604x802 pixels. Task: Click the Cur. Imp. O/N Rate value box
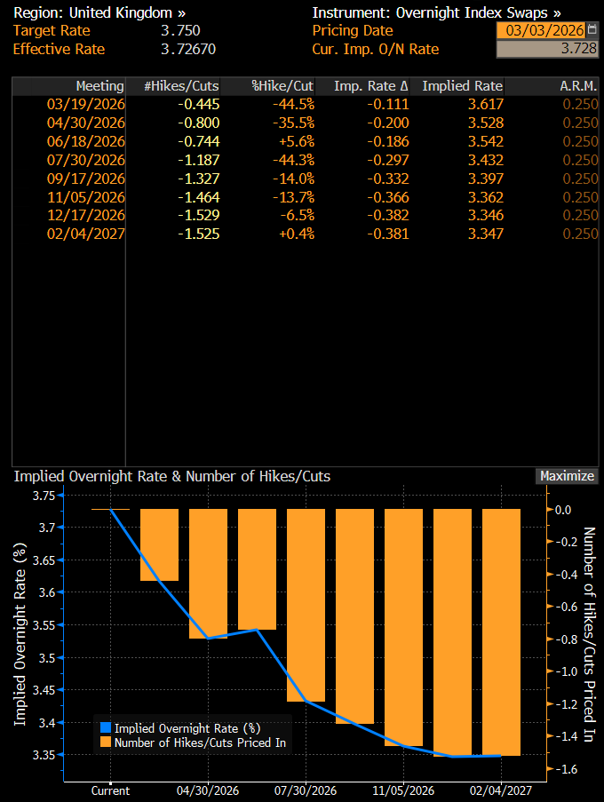(547, 50)
